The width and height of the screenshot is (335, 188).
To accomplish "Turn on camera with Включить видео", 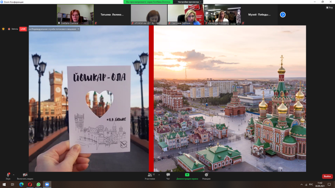I will (x=25, y=175).
